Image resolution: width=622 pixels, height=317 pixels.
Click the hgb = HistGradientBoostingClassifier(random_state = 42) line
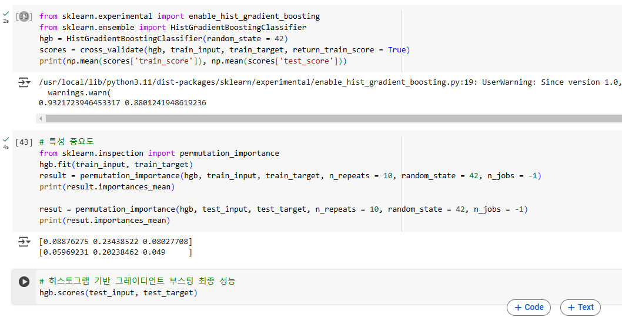point(163,39)
